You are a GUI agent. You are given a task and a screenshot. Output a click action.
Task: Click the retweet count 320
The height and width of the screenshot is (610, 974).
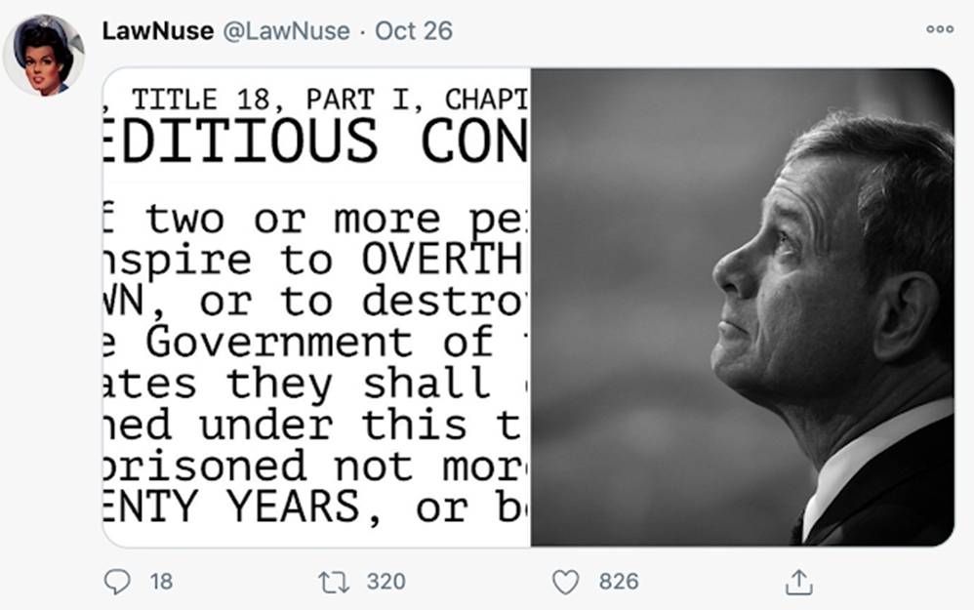386,582
